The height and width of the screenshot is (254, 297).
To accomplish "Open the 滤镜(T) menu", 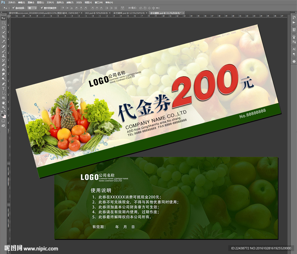I will [70, 2].
